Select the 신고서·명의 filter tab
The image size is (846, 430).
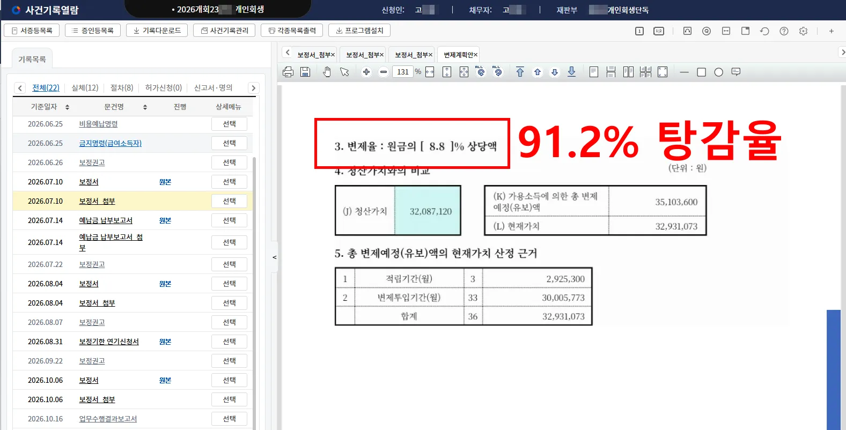click(213, 88)
